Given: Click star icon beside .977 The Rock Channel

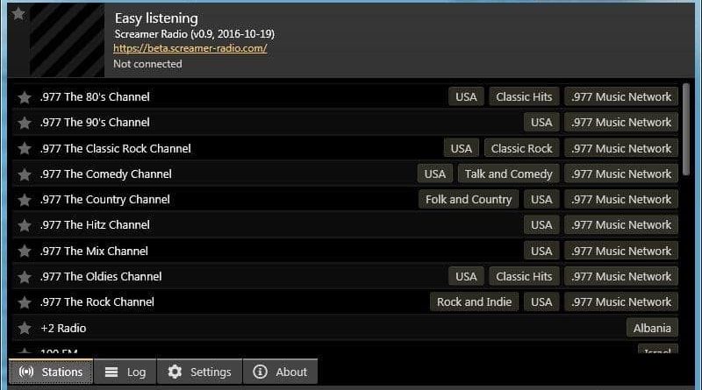Looking at the screenshot, I should point(25,302).
